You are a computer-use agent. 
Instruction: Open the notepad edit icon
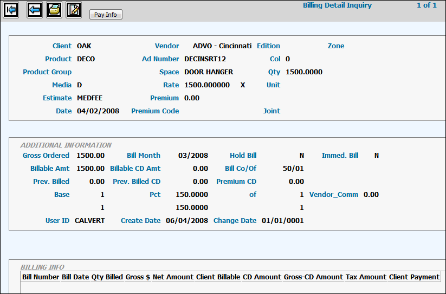(74, 10)
